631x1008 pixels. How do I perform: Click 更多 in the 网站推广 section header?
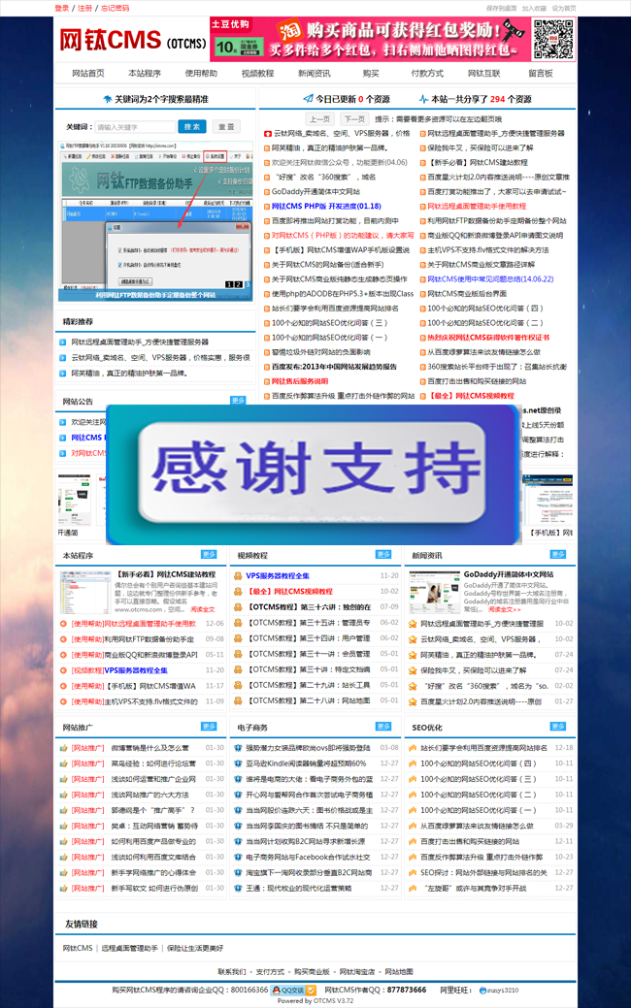[209, 727]
